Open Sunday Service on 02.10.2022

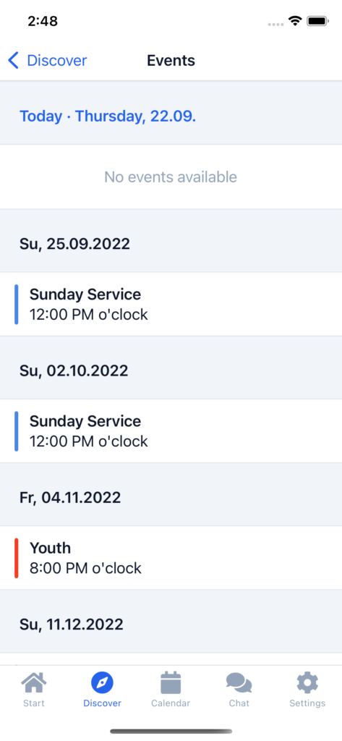(171, 431)
